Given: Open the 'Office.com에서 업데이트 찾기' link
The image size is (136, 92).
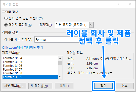Looking at the screenshot, I should (x=22, y=47).
